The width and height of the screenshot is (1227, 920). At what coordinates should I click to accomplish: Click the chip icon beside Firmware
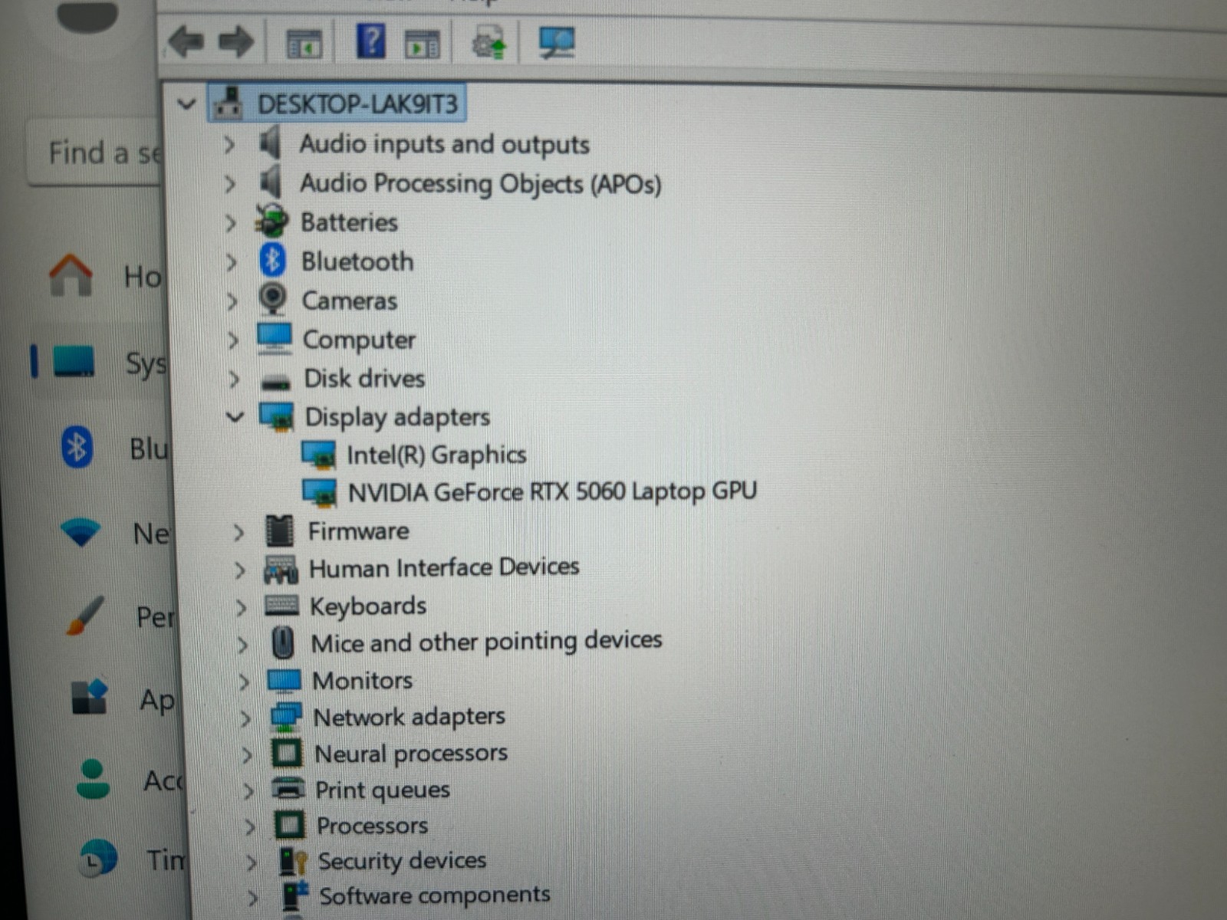point(279,531)
